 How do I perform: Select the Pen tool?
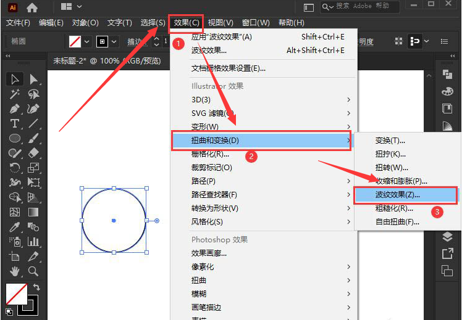(x=14, y=109)
